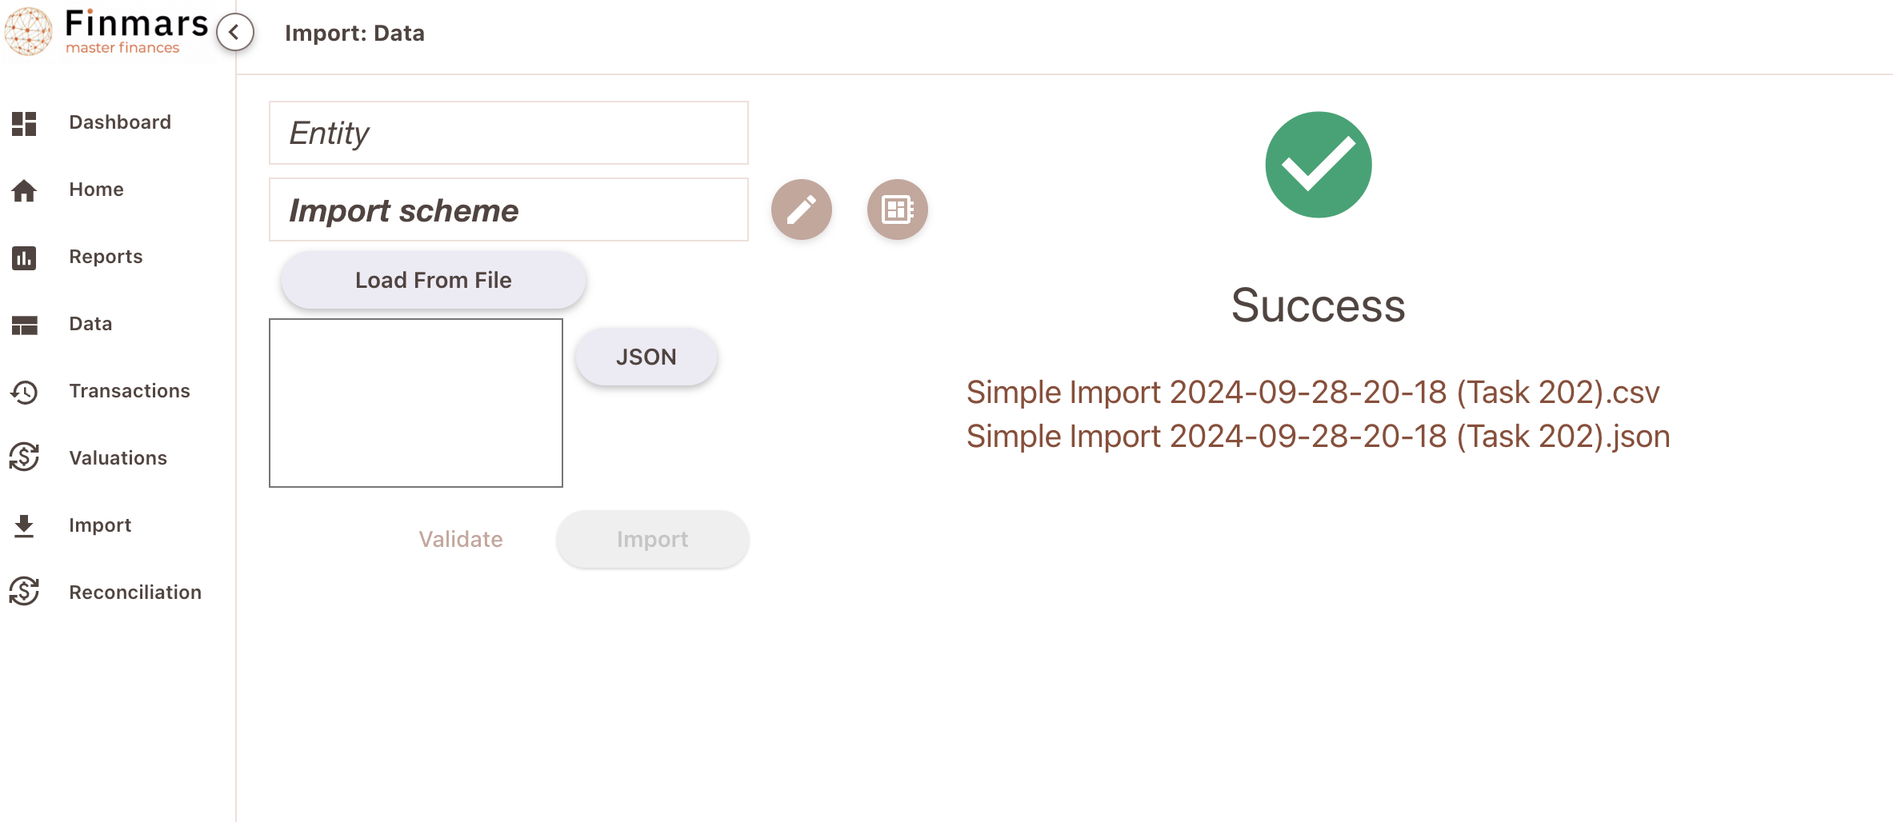Viewport: 1893px width, 822px height.
Task: Open the Entity selector field
Action: [509, 133]
